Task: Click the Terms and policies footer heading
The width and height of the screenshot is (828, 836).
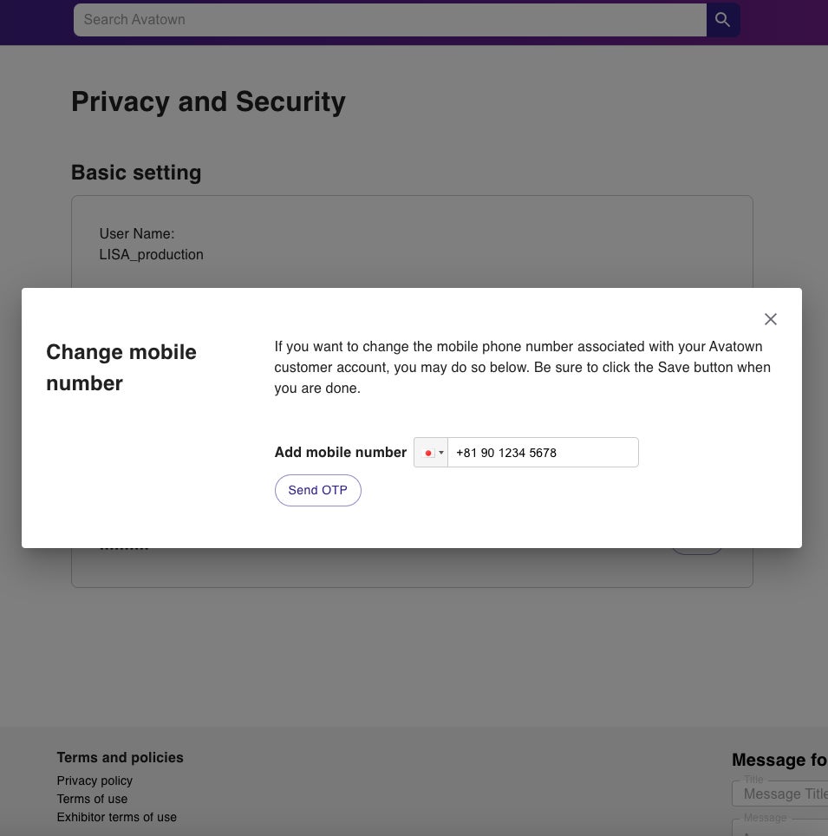Action: (x=120, y=758)
